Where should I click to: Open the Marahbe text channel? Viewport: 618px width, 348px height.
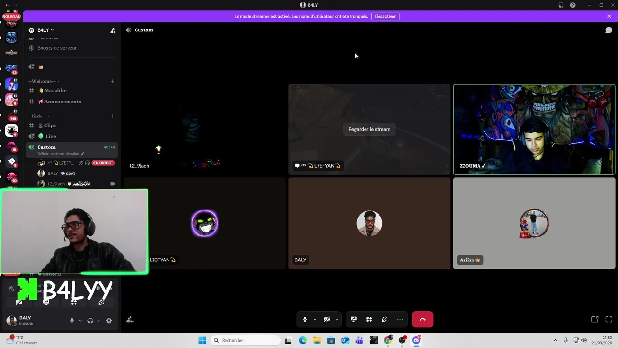coord(71,90)
